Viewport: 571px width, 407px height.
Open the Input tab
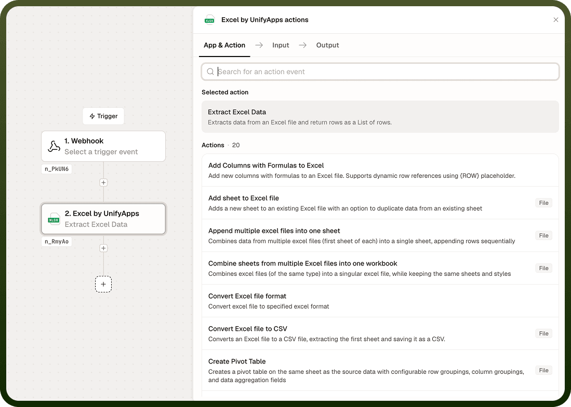click(281, 45)
